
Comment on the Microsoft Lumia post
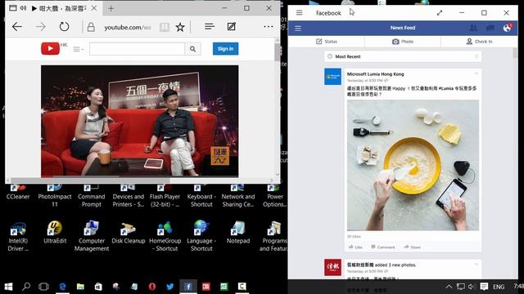click(382, 247)
